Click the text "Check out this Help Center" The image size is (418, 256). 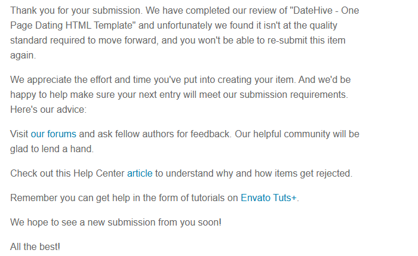tap(67, 174)
